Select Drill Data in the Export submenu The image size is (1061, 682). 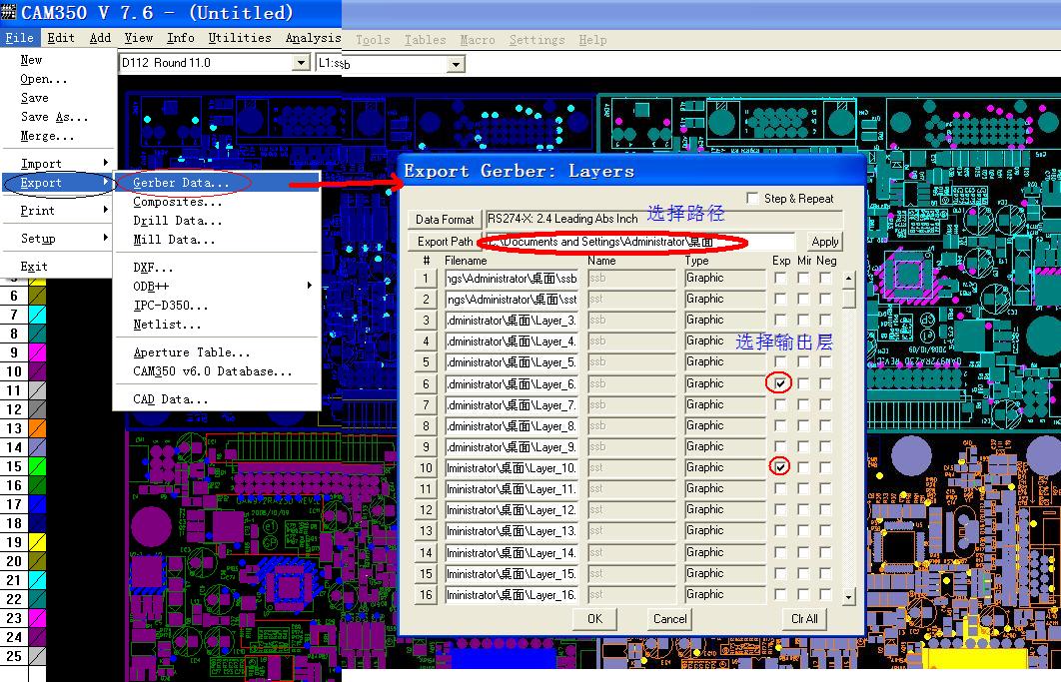pos(178,221)
